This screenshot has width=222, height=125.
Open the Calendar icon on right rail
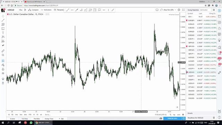pyautogui.click(x=220, y=34)
